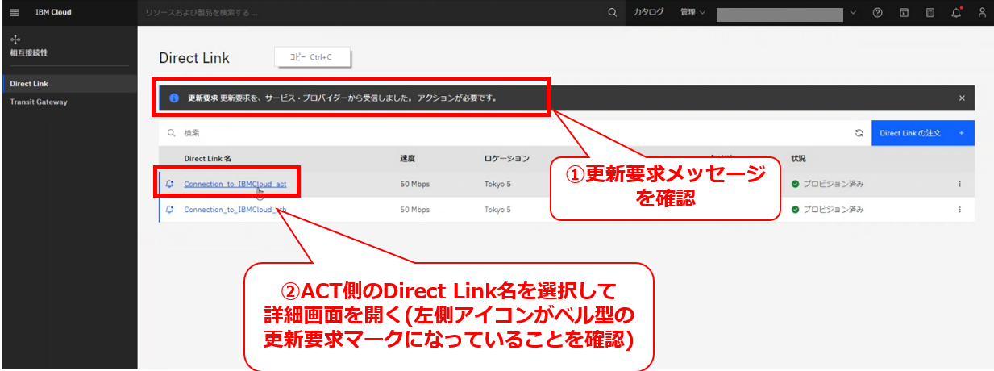Expand the account selector chevron
The height and width of the screenshot is (371, 994).
[854, 13]
